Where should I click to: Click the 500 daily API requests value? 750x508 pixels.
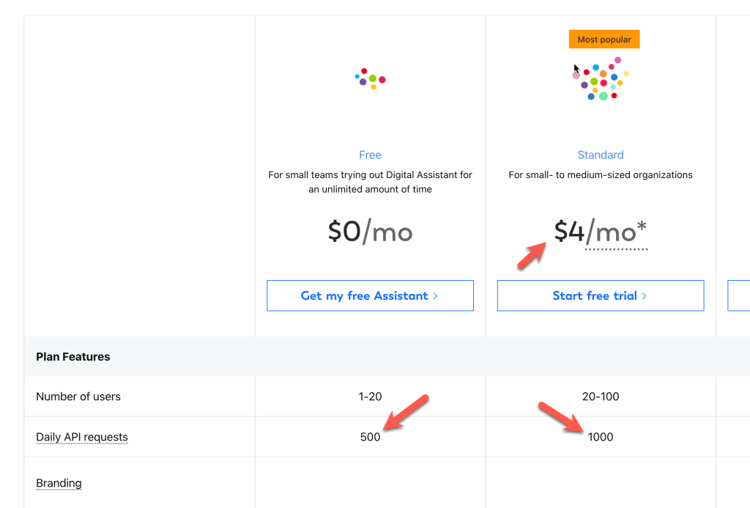click(x=370, y=437)
